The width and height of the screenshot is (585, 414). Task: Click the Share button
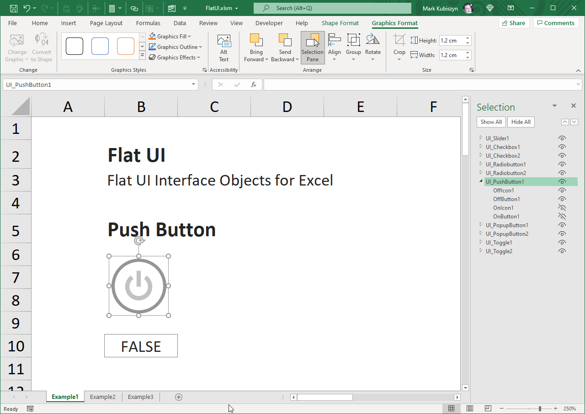(x=513, y=23)
